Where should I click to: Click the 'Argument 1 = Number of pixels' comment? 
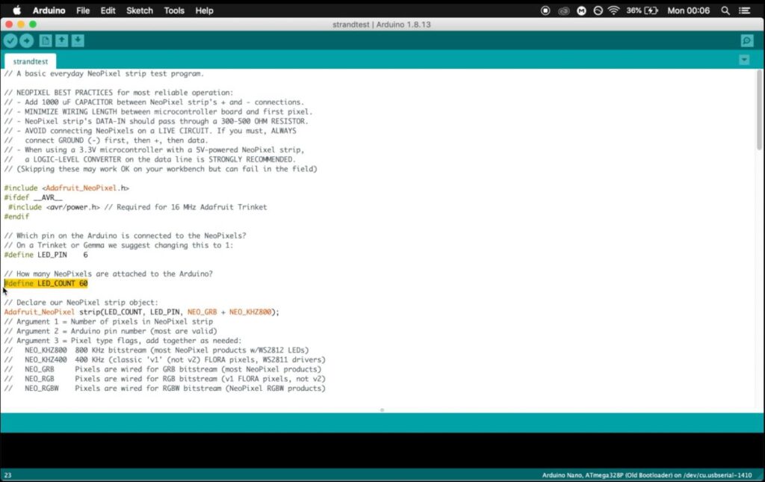coord(108,321)
